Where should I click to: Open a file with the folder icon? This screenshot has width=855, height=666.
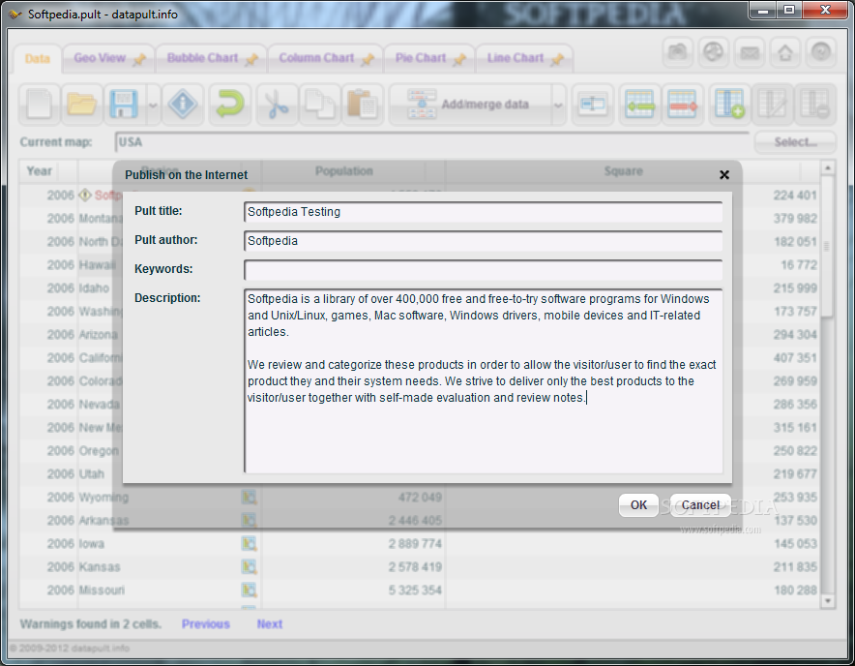tap(82, 104)
